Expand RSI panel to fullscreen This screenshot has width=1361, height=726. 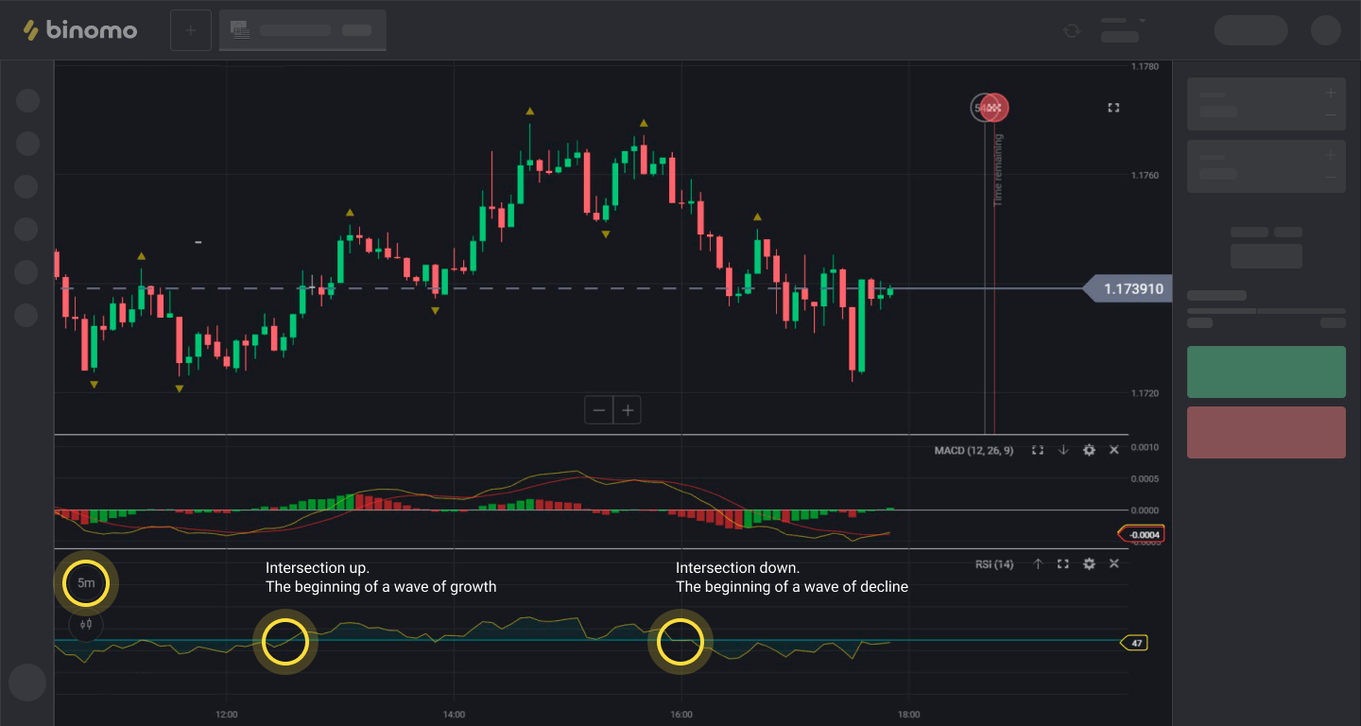(1063, 563)
